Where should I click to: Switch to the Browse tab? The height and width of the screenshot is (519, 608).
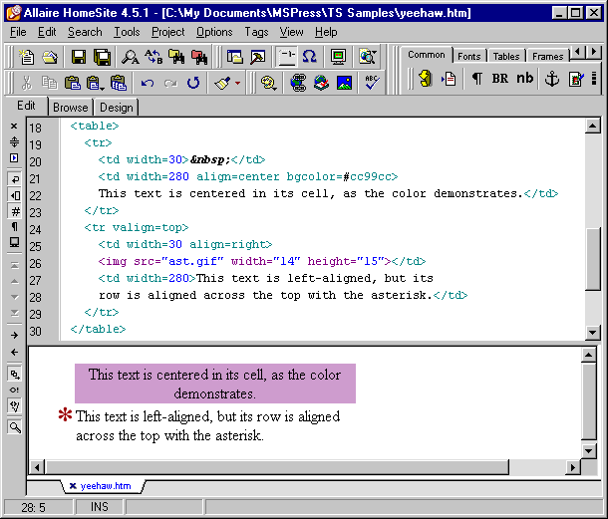tap(70, 108)
